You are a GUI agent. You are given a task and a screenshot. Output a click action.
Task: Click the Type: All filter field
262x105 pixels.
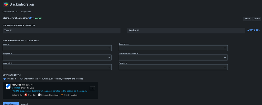click(x=62, y=31)
